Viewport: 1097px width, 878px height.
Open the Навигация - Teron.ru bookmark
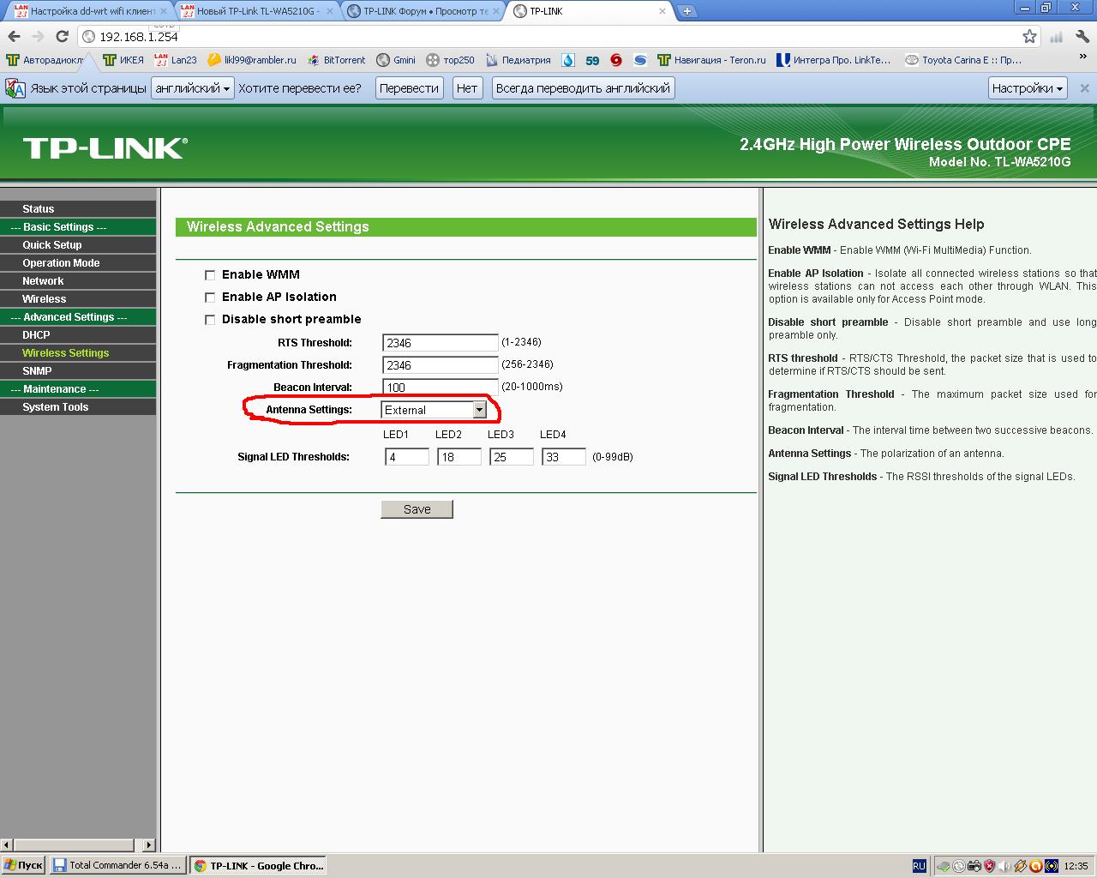712,60
